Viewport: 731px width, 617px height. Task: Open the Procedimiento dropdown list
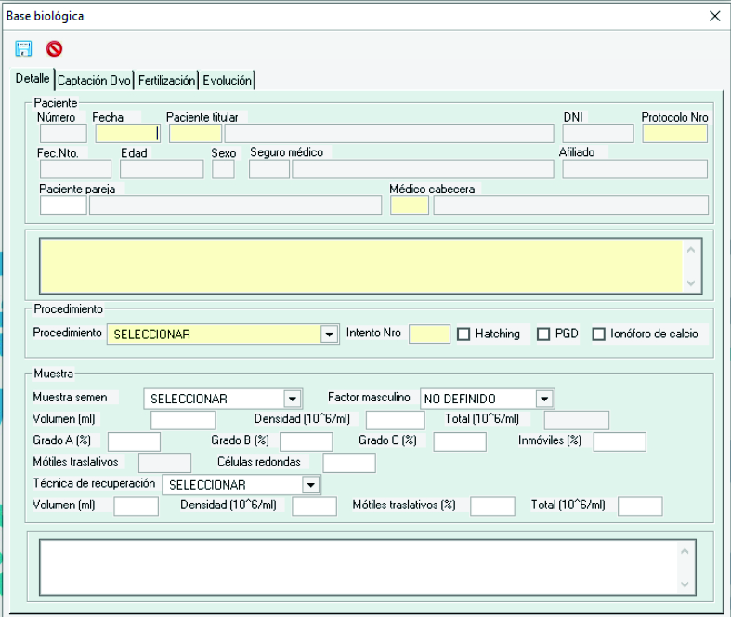pyautogui.click(x=328, y=335)
